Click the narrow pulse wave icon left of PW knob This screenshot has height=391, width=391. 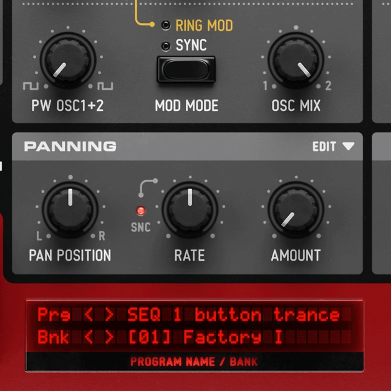coord(27,85)
